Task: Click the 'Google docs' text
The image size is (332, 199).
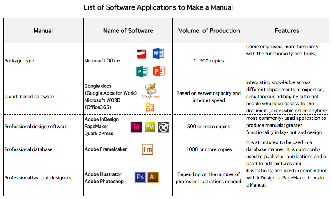Action: click(98, 86)
